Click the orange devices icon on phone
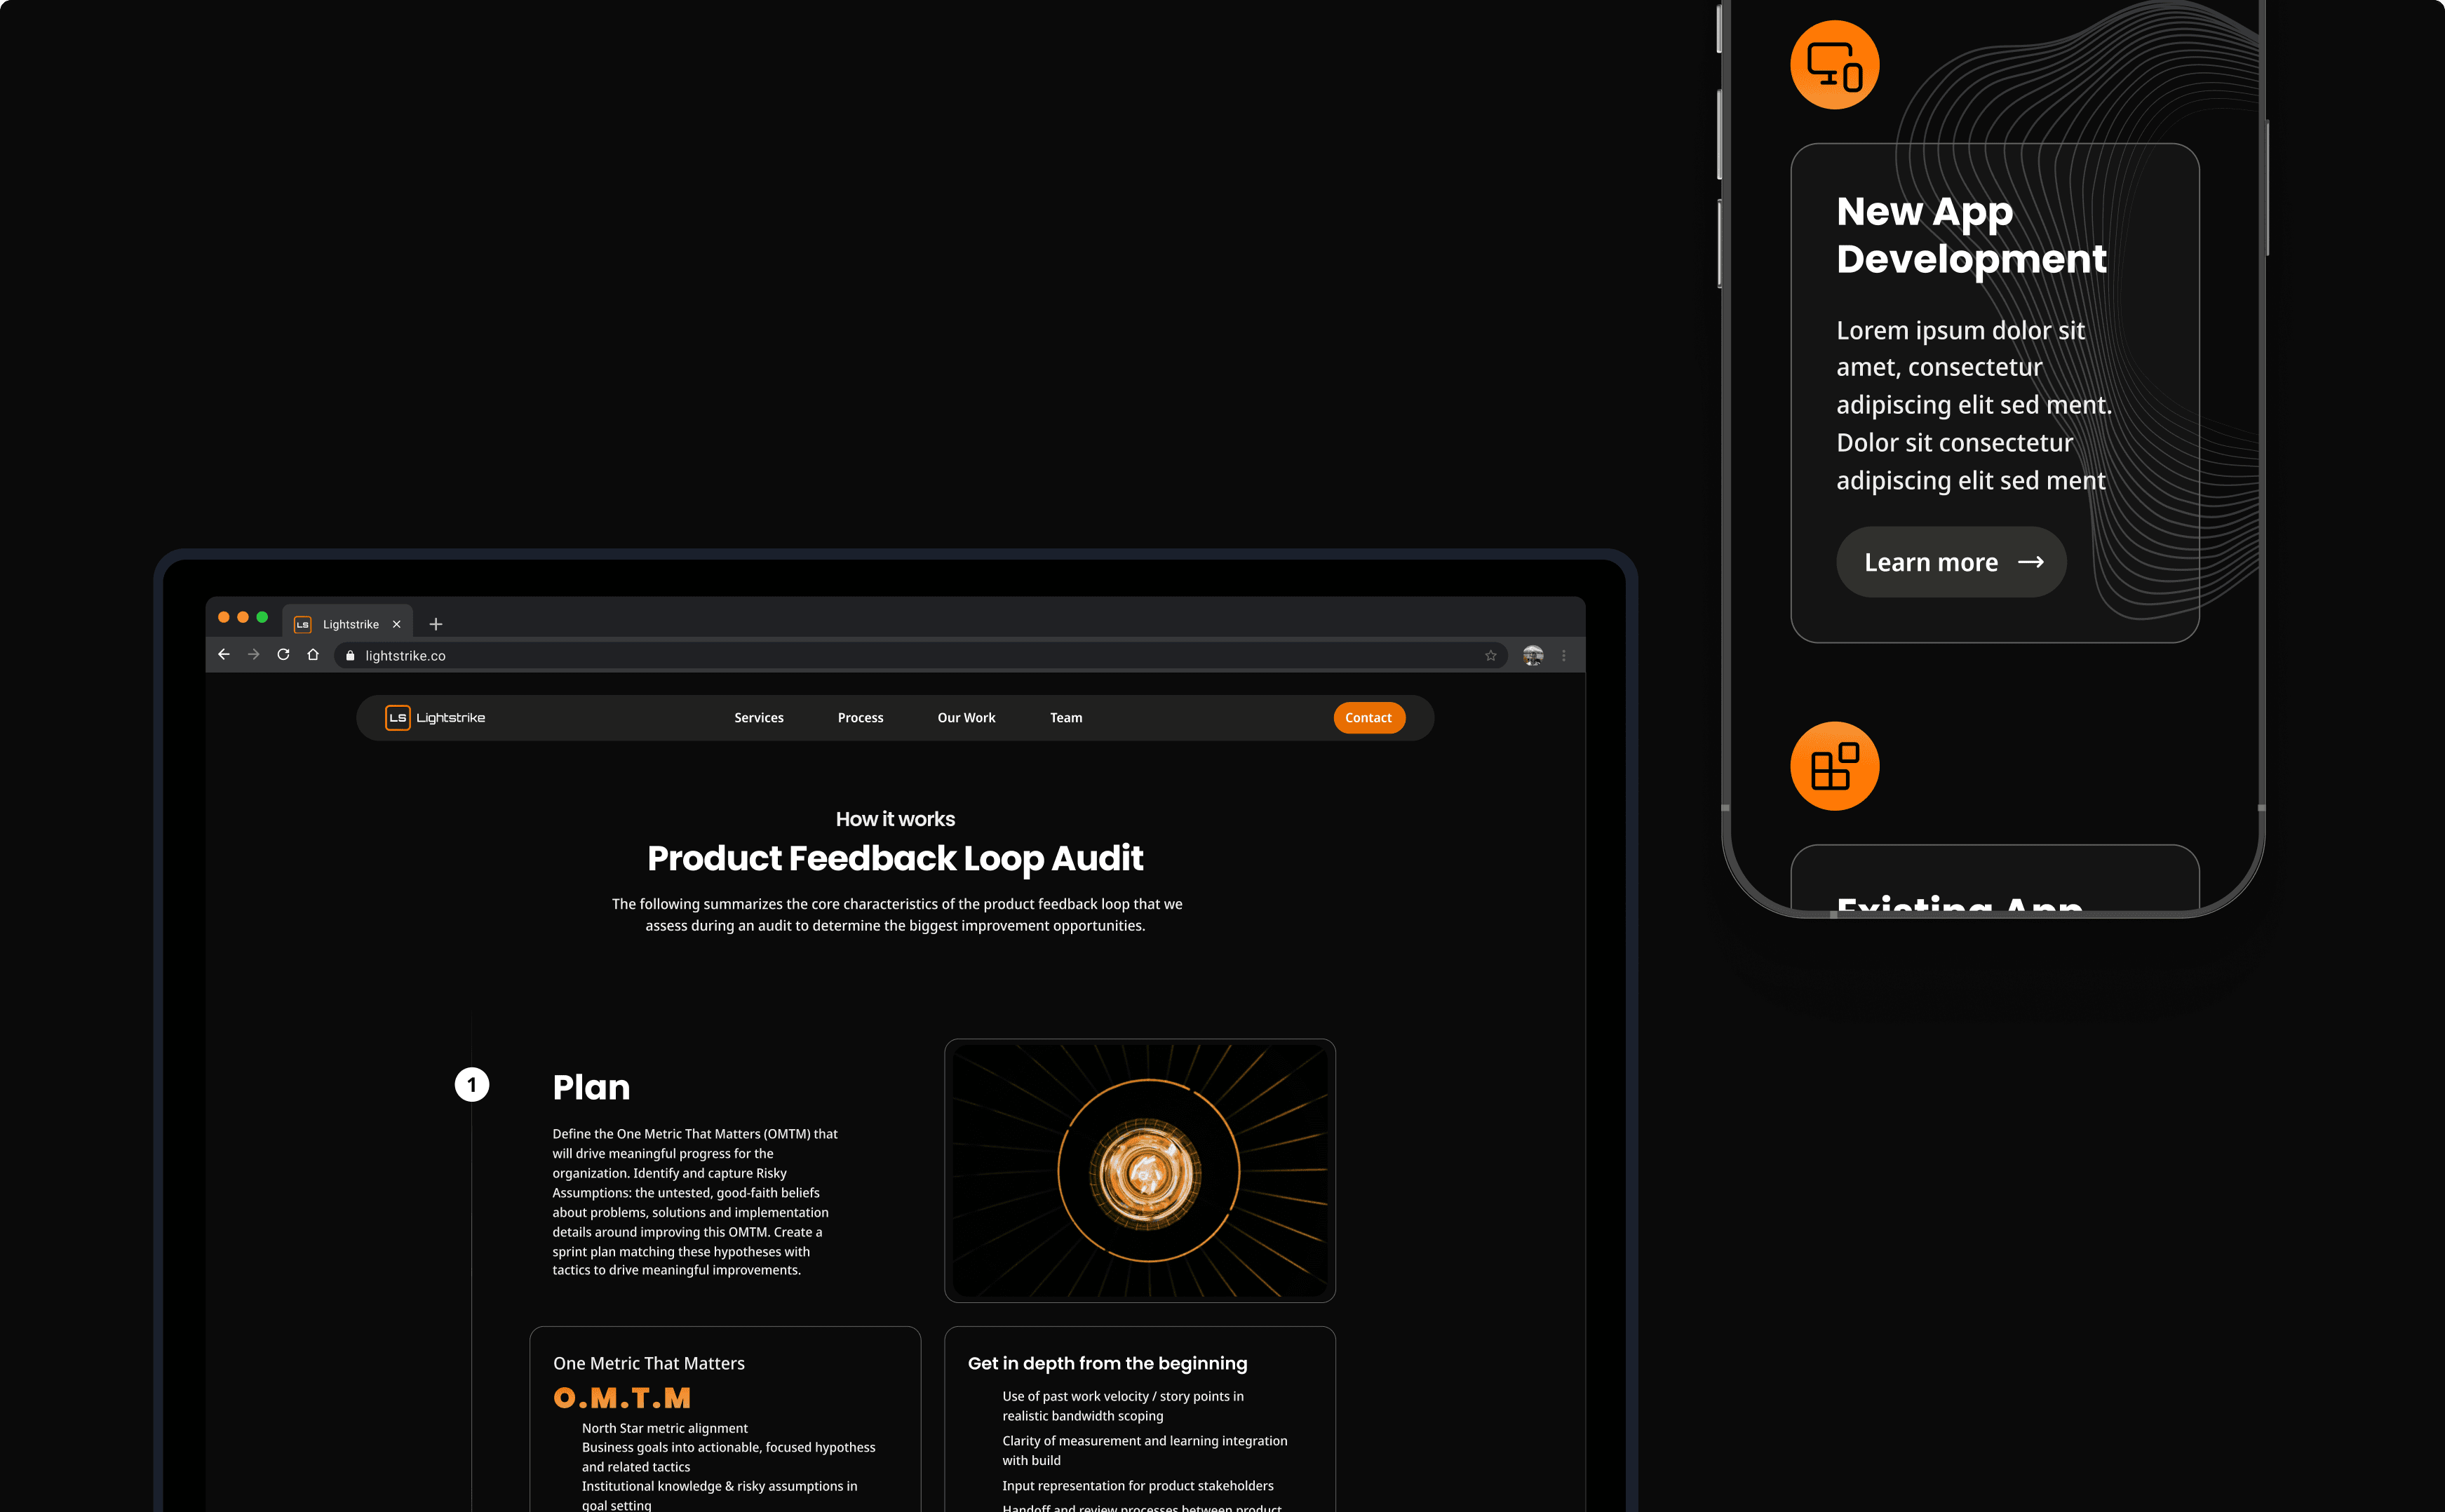The width and height of the screenshot is (2445, 1512). coord(1834,65)
